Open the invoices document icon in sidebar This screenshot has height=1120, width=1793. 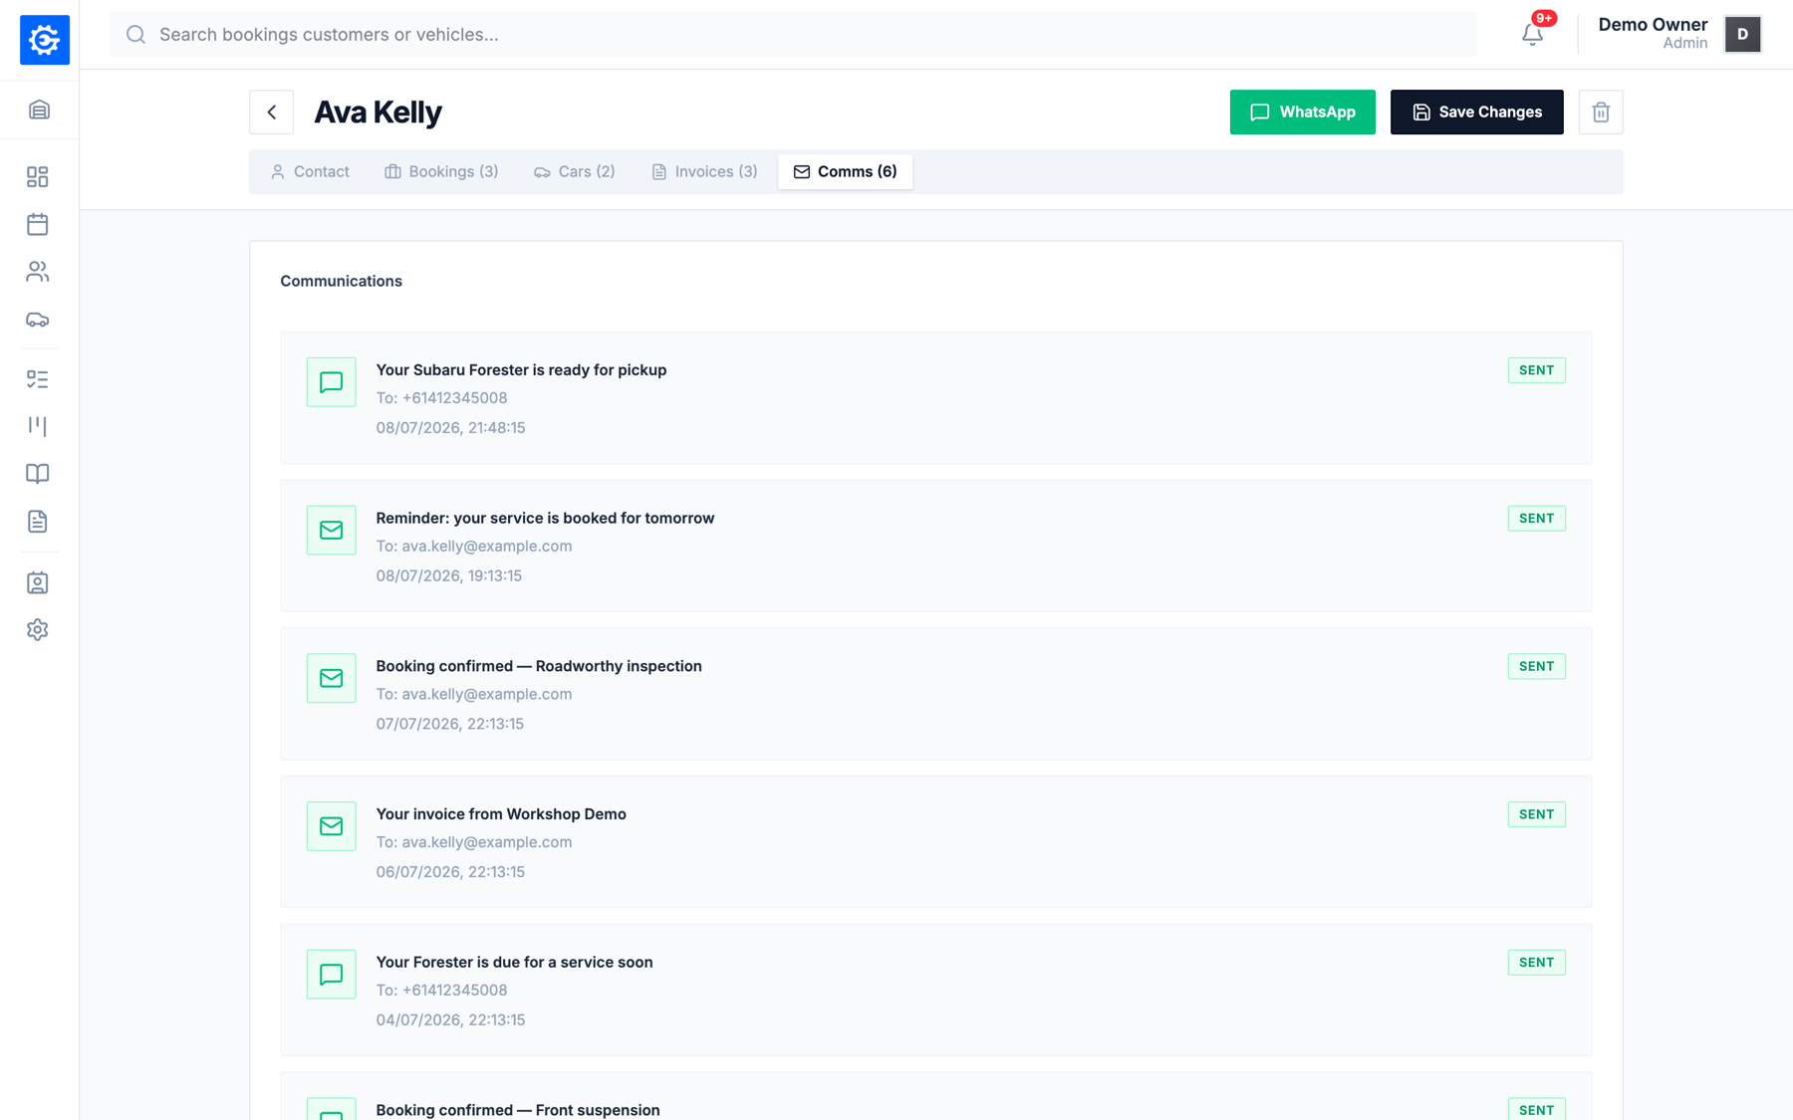38,522
